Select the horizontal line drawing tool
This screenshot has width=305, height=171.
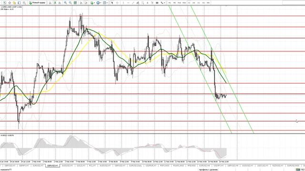(x=128, y=3)
